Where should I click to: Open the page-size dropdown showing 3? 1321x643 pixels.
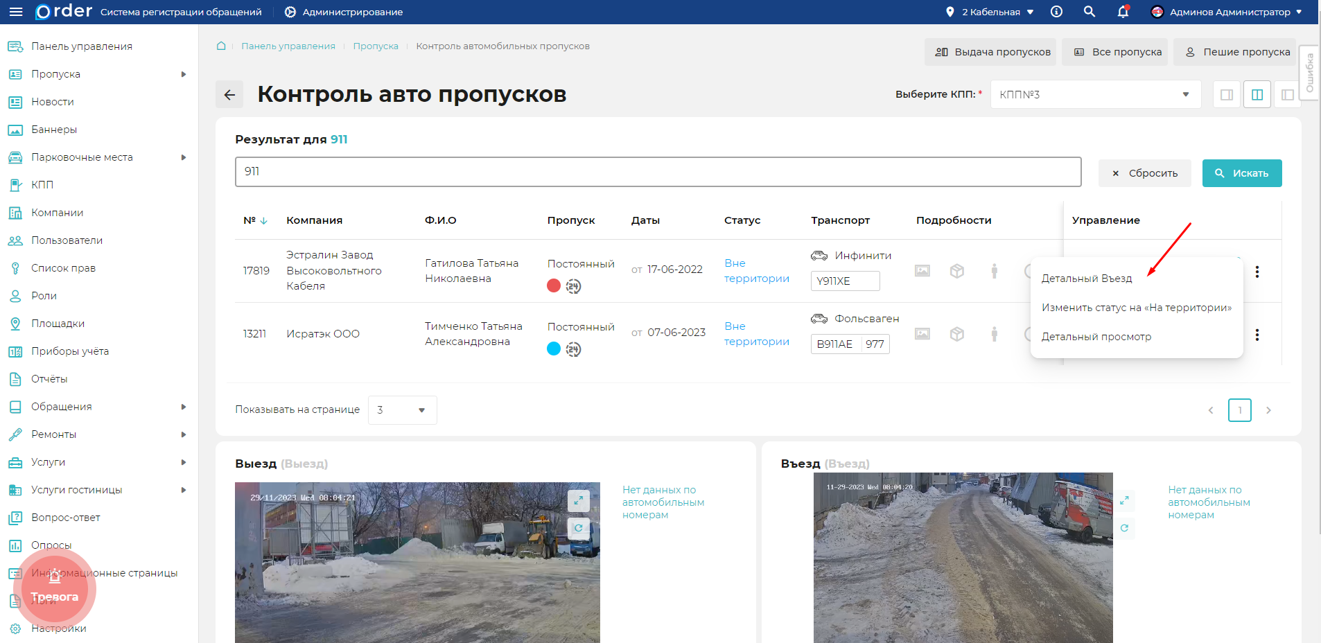coord(402,409)
